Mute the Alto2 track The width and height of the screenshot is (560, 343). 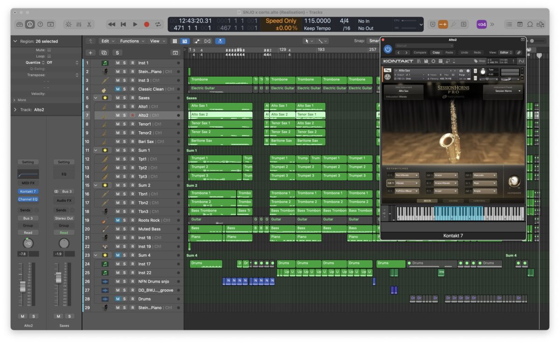[118, 115]
